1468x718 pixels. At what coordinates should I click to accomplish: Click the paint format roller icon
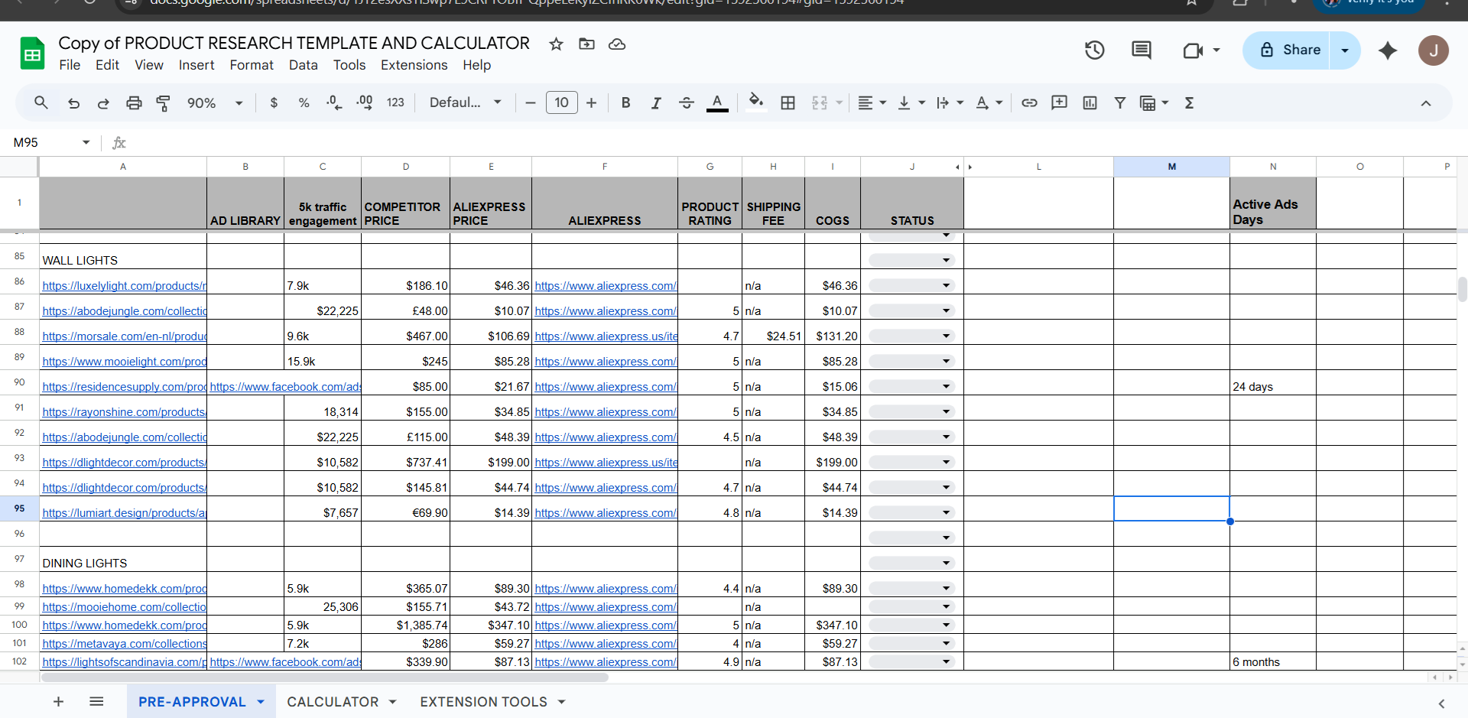[x=163, y=103]
